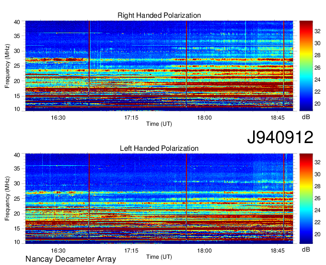
Task: Click the dB unit label under the lower color bar
Action: point(306,250)
